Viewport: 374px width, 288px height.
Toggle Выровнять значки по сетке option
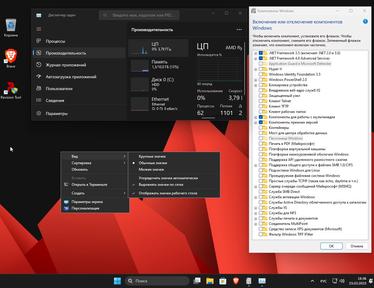174,185
